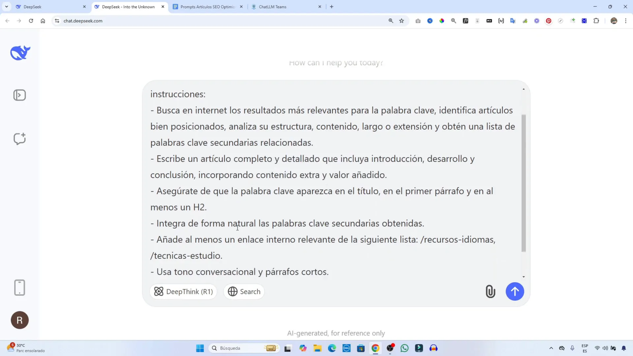Open Chrome's three-dot menu
This screenshot has width=633, height=356.
pos(625,21)
